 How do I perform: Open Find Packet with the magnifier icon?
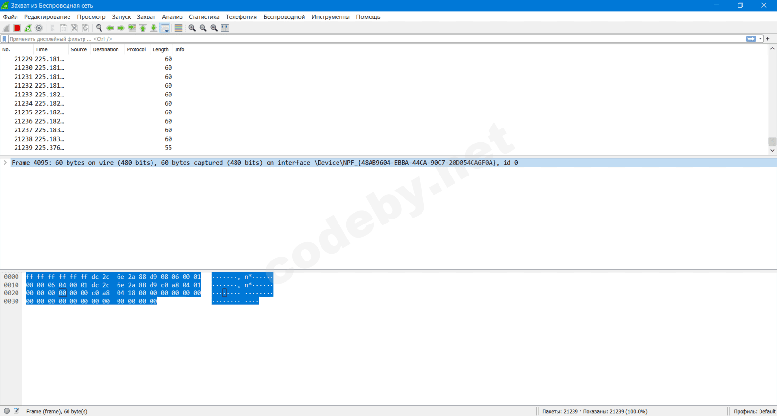[x=99, y=28]
